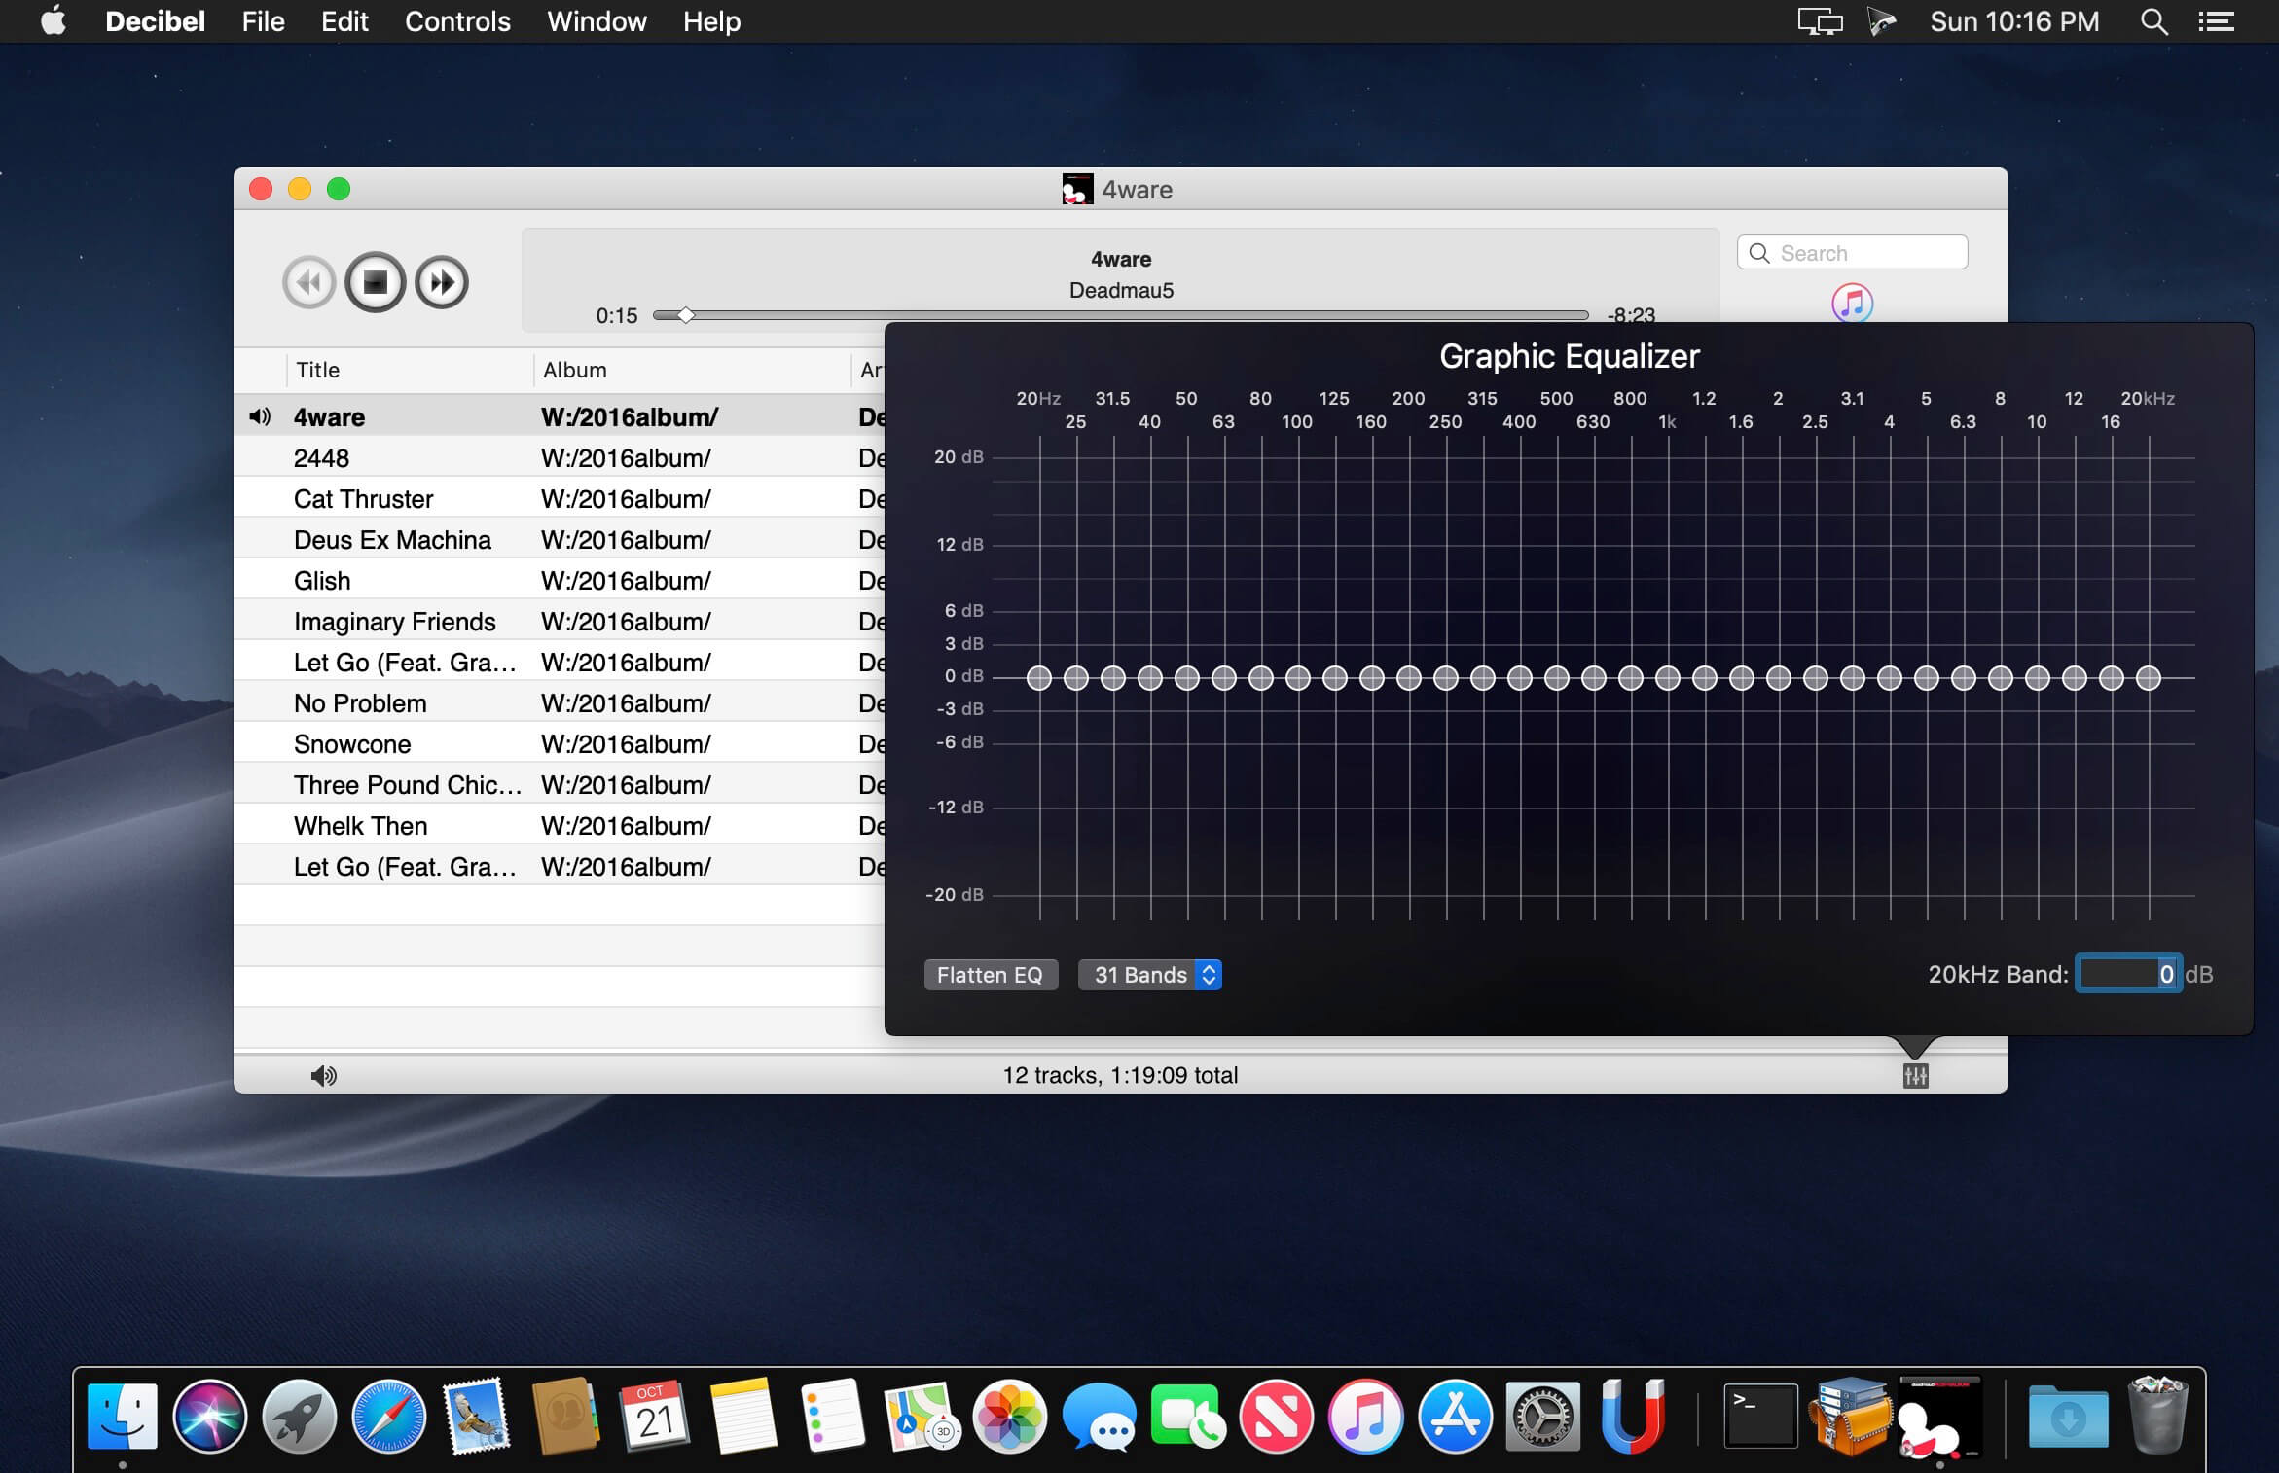Click the 20kHz band EQ slider knob
This screenshot has height=1473, width=2279.
click(2149, 677)
